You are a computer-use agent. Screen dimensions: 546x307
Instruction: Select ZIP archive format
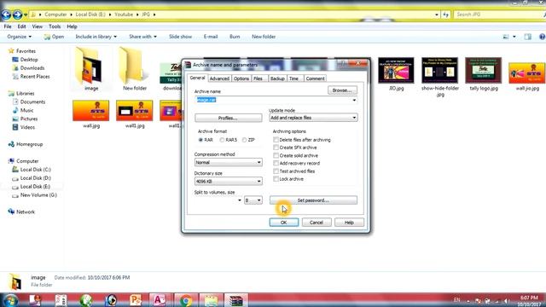tap(245, 140)
